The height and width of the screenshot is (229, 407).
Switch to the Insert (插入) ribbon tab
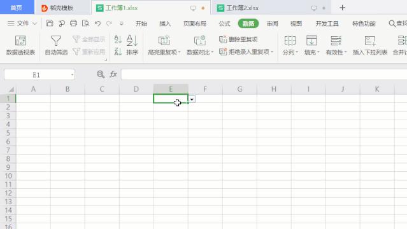(165, 24)
